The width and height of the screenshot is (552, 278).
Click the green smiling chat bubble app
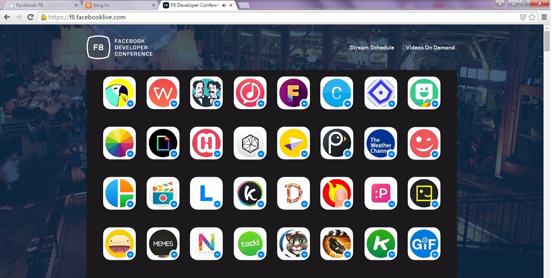(x=424, y=93)
